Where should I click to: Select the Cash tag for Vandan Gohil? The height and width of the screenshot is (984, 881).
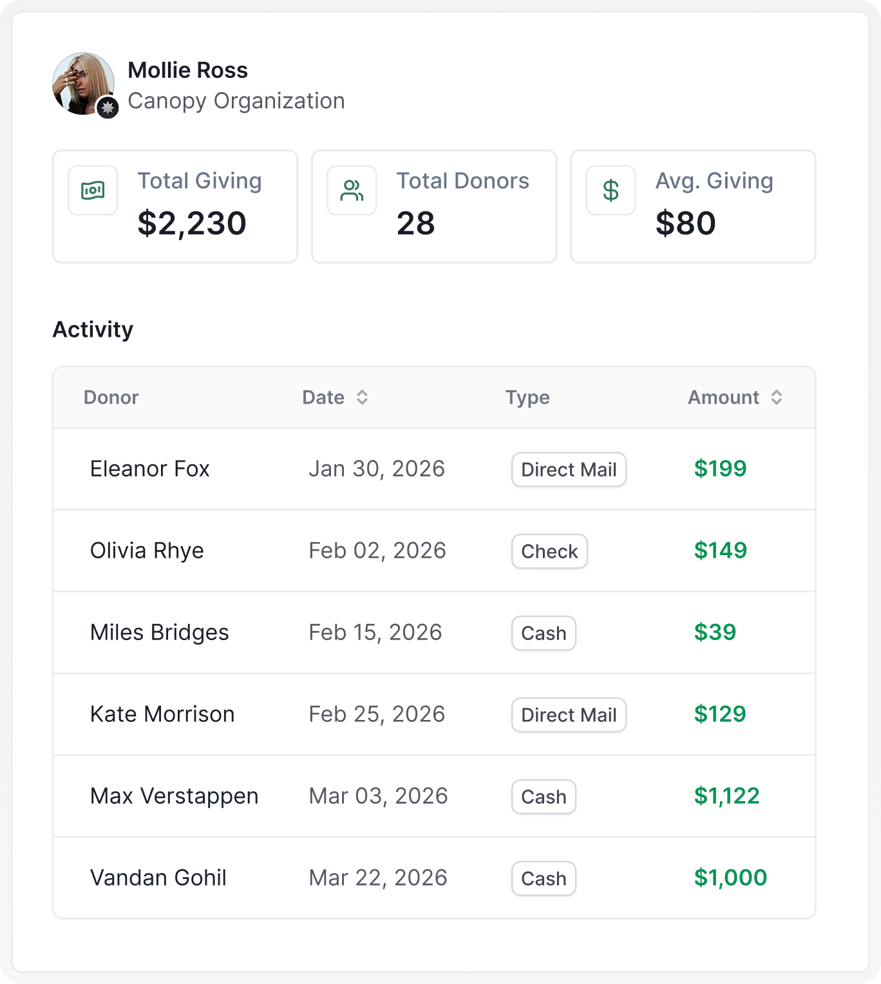coord(544,878)
